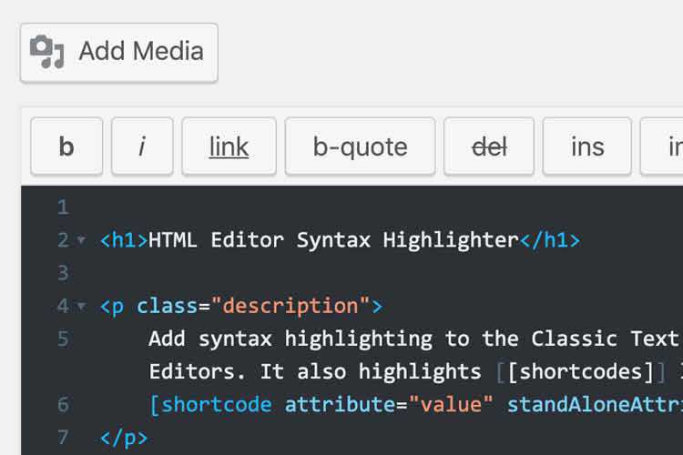Insert a blockquote with the b-quote button
The width and height of the screenshot is (683, 455).
tap(361, 147)
